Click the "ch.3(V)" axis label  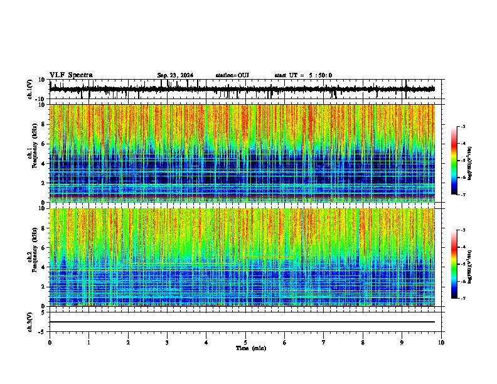30,322
